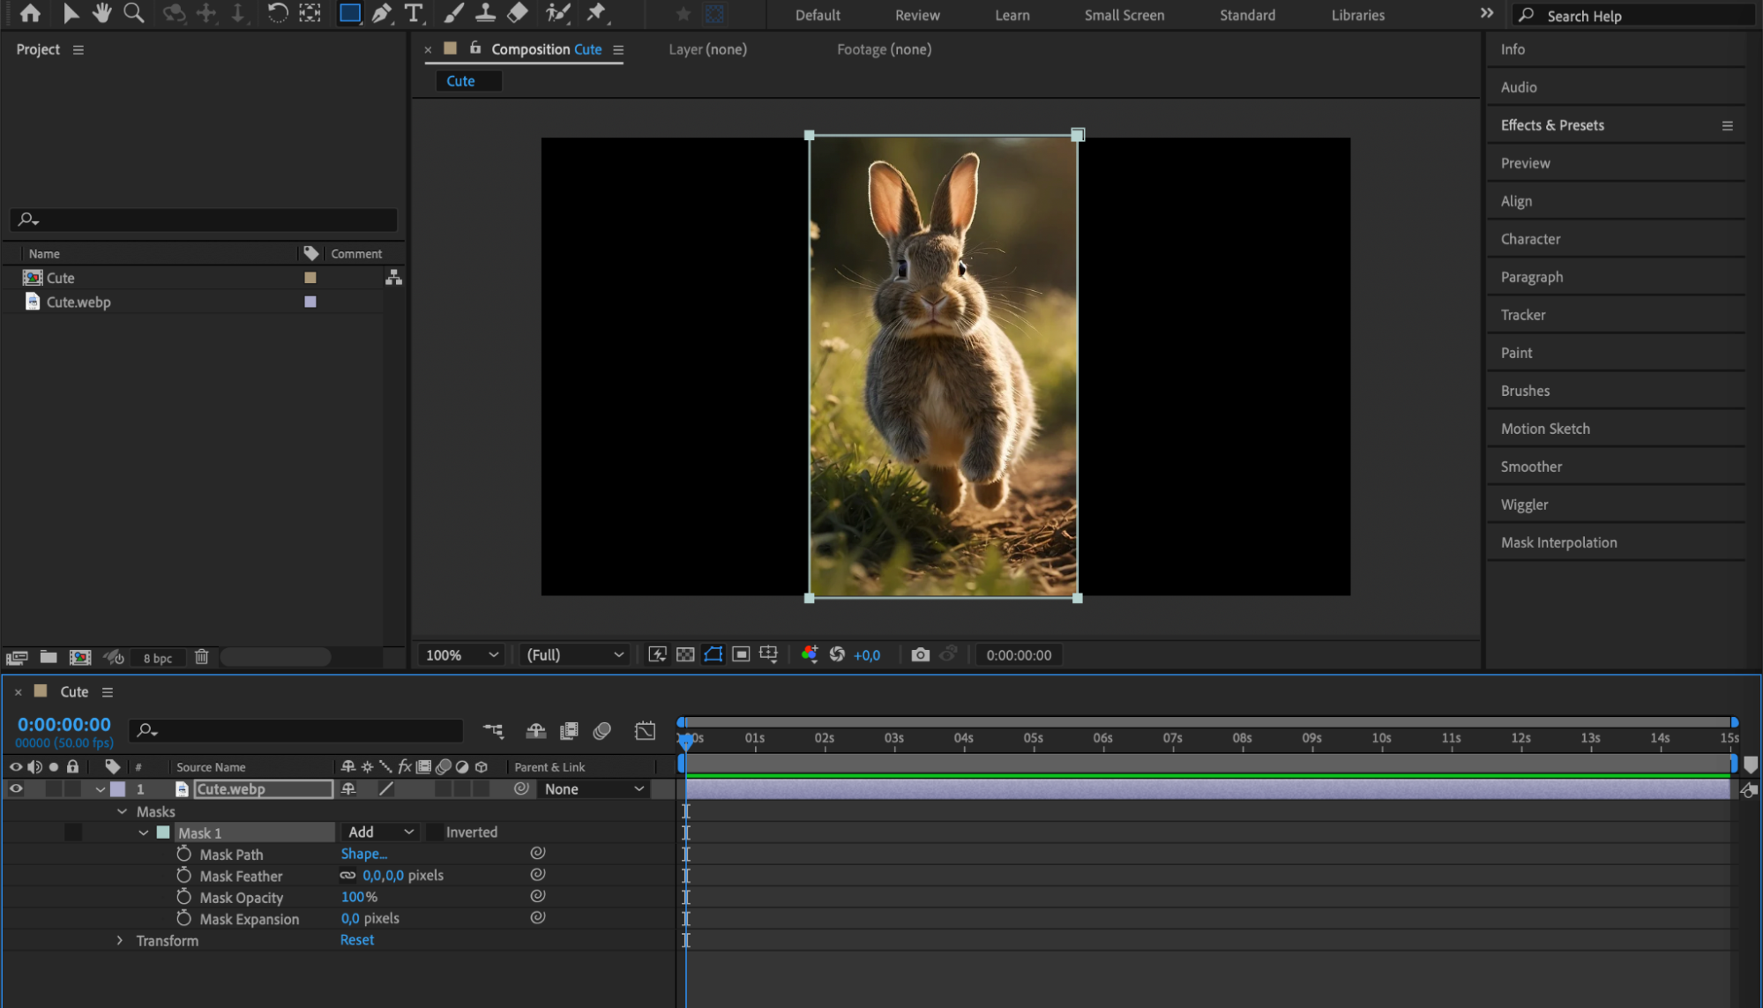Click the delete trash icon in Project panel
The height and width of the screenshot is (1008, 1763).
(x=201, y=657)
